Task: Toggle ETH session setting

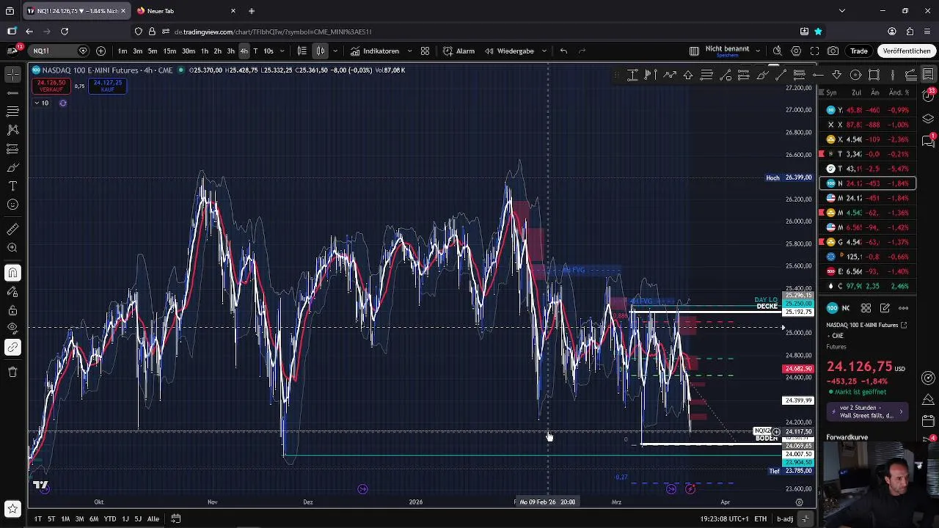Action: click(761, 518)
